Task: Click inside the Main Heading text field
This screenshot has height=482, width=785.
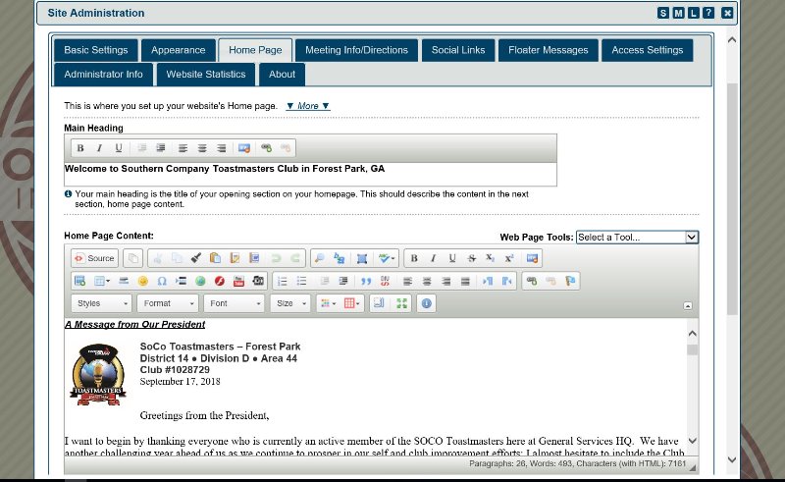Action: tap(310, 174)
